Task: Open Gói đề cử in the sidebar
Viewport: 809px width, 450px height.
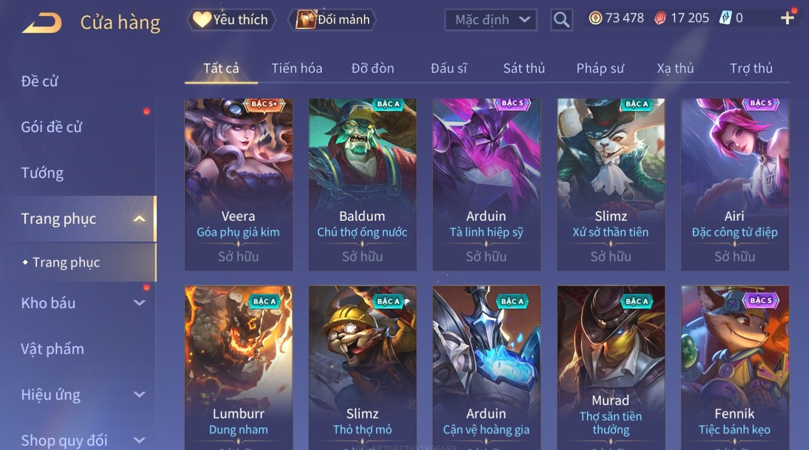Action: pos(52,127)
